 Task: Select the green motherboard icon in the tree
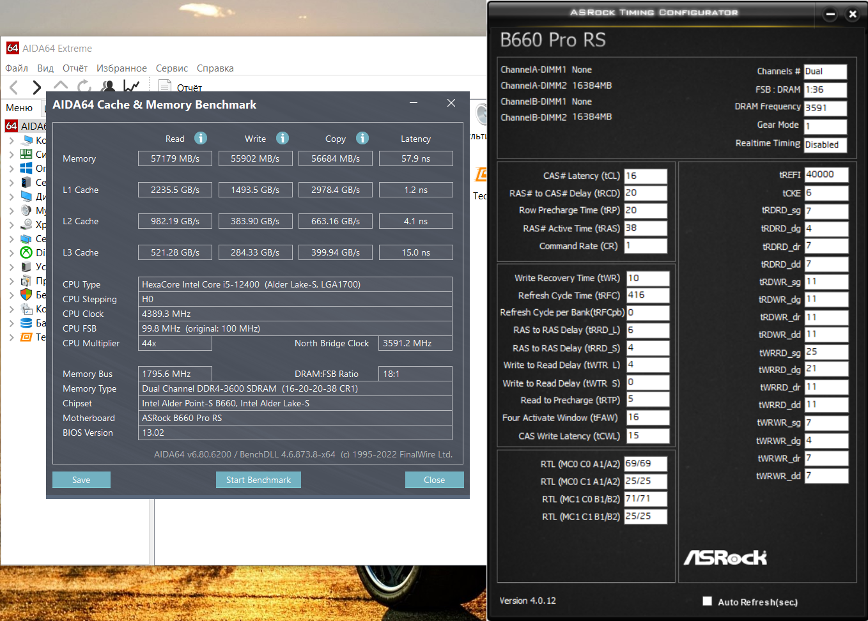(x=26, y=154)
